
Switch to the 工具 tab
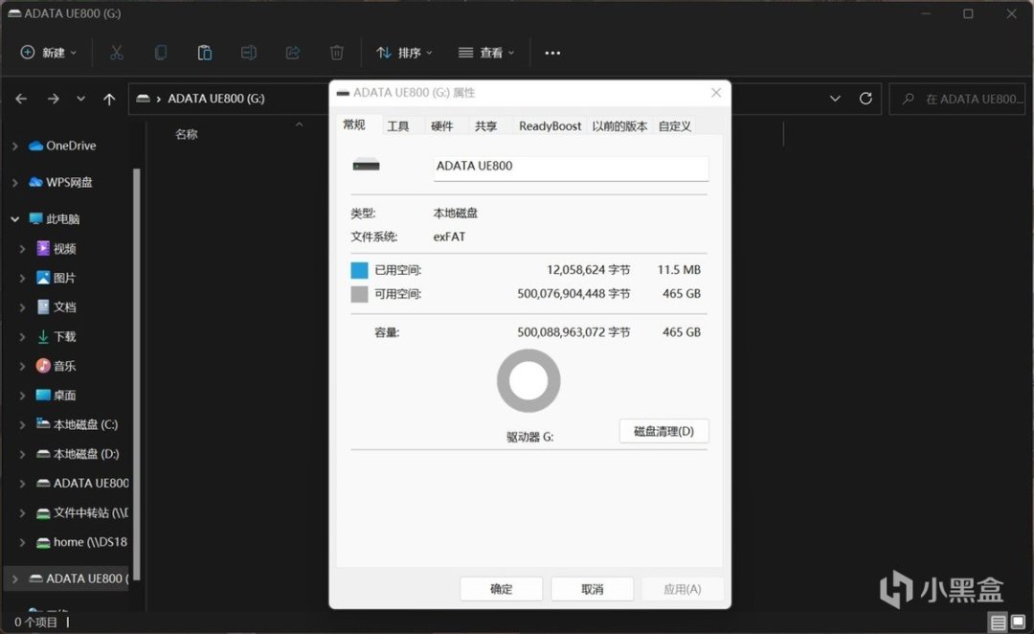[x=397, y=126]
